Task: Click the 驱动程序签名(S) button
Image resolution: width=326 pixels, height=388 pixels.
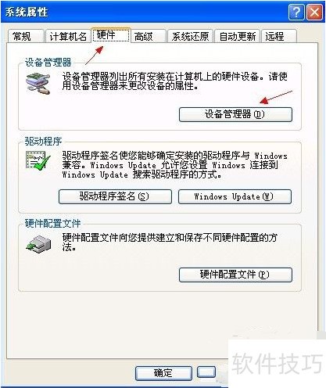Action: coord(115,196)
